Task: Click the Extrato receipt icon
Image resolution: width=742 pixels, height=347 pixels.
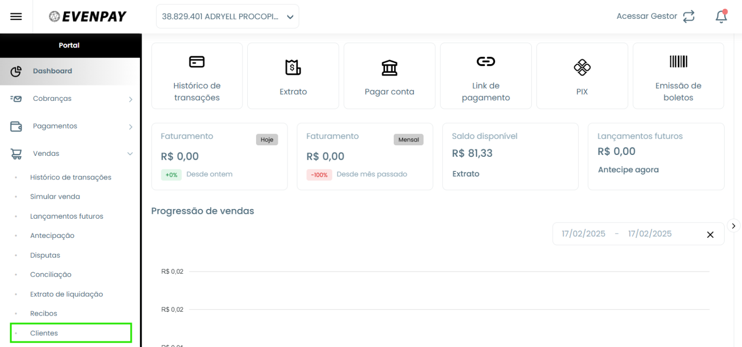Action: 293,68
